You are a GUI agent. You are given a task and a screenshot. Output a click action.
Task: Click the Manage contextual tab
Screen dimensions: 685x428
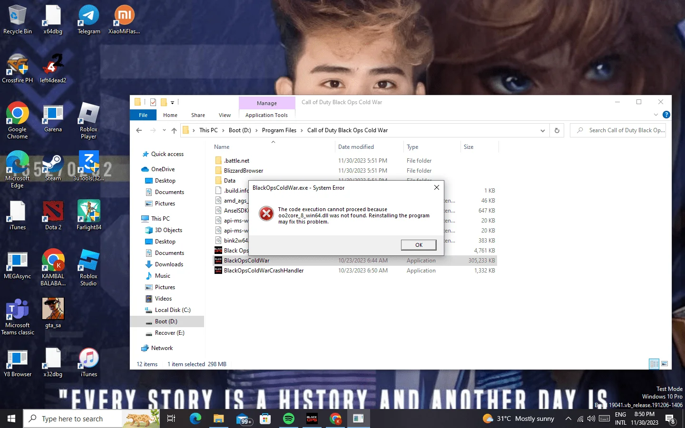coord(266,103)
